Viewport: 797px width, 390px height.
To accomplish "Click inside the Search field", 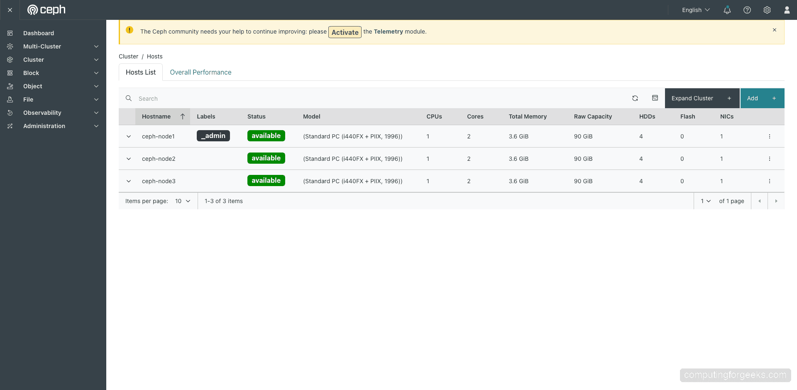I will (x=249, y=98).
